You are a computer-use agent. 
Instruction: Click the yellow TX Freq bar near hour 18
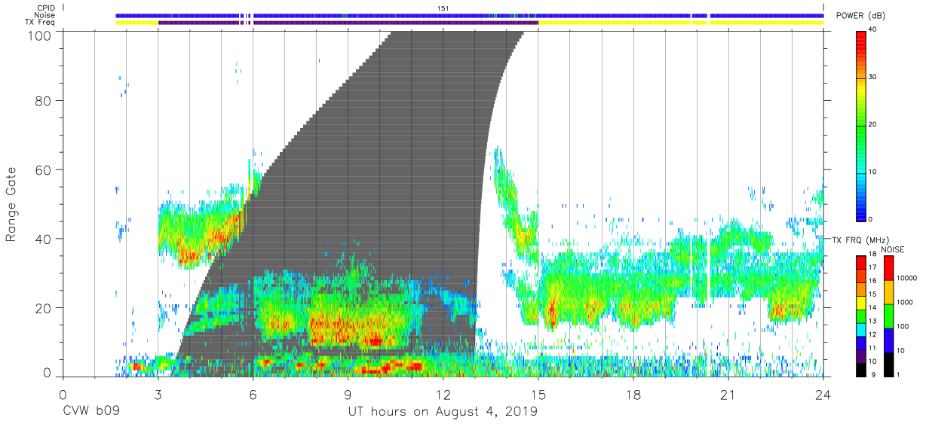[x=633, y=23]
